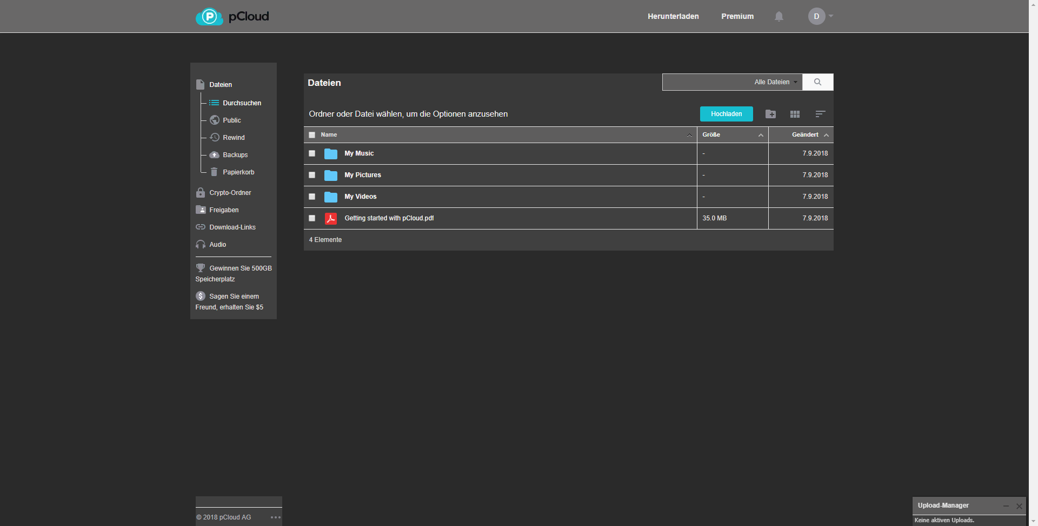Create new folder icon
1038x526 pixels.
point(771,114)
